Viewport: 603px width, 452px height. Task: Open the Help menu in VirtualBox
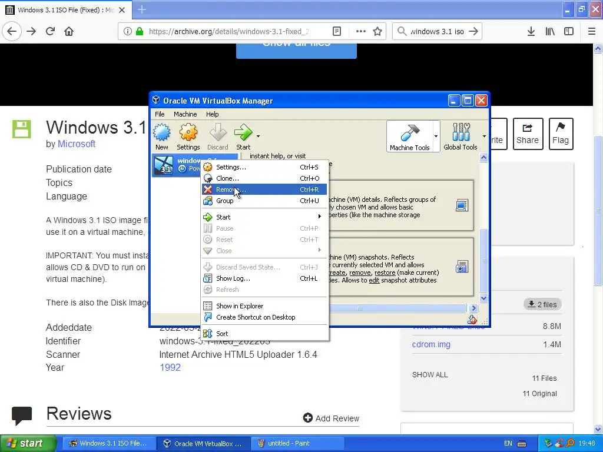pos(212,114)
